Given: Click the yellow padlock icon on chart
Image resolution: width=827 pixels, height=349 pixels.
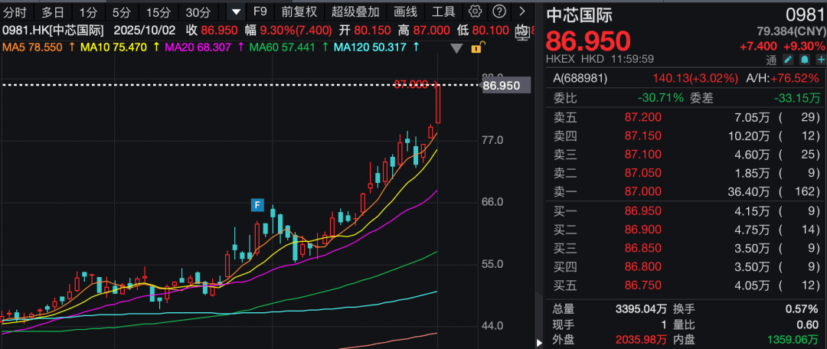Looking at the screenshot, I should point(476,48).
